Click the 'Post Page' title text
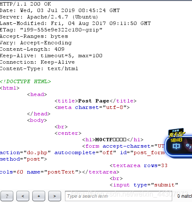 pyautogui.click(x=93, y=101)
